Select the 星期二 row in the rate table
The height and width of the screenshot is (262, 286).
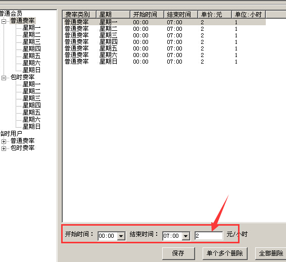coord(164,29)
